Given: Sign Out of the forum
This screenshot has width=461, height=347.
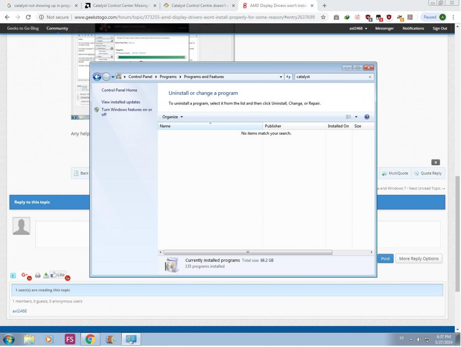Looking at the screenshot, I should [x=440, y=28].
